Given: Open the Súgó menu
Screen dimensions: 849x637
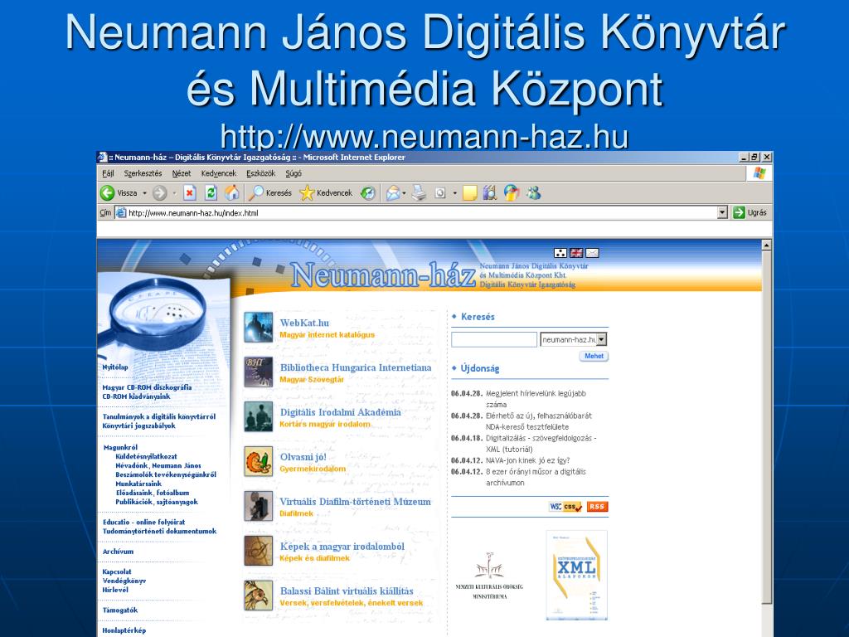Looking at the screenshot, I should click(x=294, y=173).
